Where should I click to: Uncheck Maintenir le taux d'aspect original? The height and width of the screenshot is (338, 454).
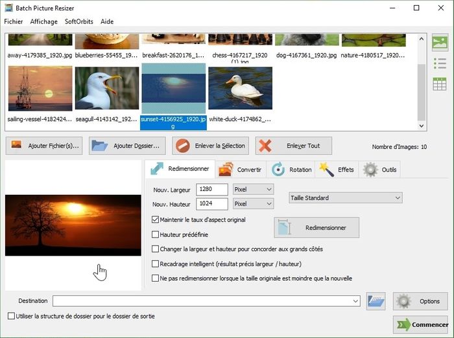pyautogui.click(x=155, y=220)
